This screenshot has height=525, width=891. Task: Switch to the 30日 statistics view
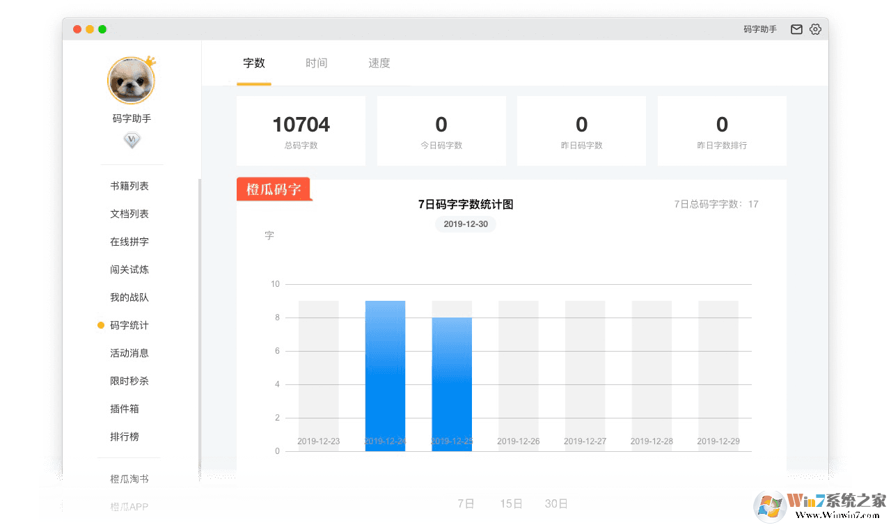556,503
